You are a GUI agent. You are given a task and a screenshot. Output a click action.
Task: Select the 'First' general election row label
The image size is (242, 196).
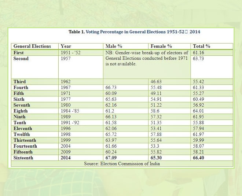[19, 53]
